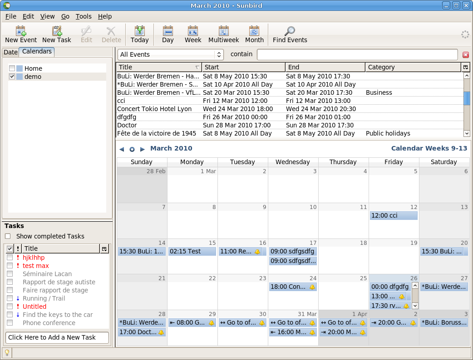Click Home calendar color swatch
The width and height of the screenshot is (473, 360).
(20, 68)
